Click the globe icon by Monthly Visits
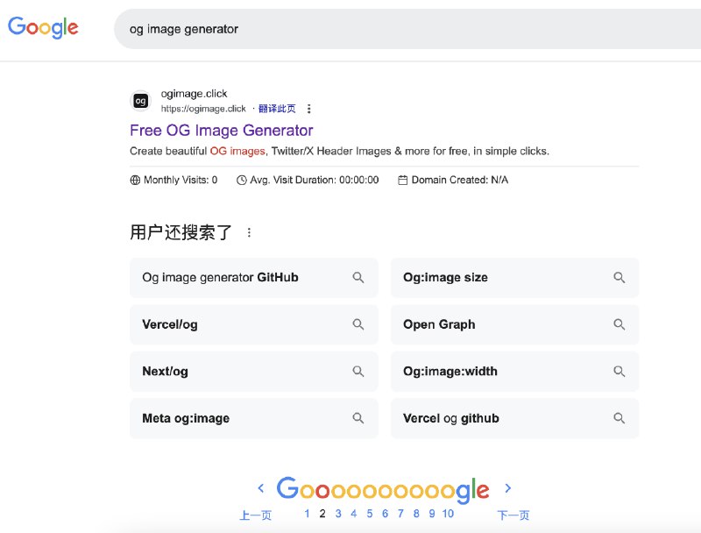701x533 pixels. (x=135, y=180)
